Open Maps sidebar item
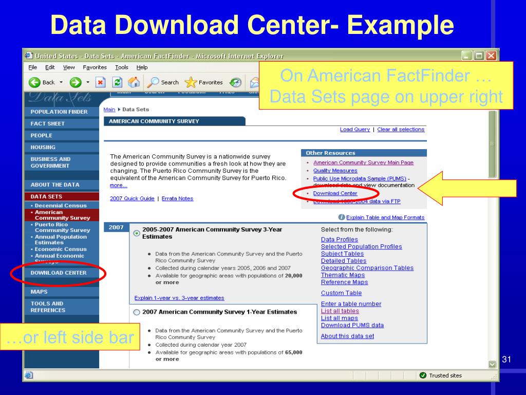 pyautogui.click(x=62, y=292)
